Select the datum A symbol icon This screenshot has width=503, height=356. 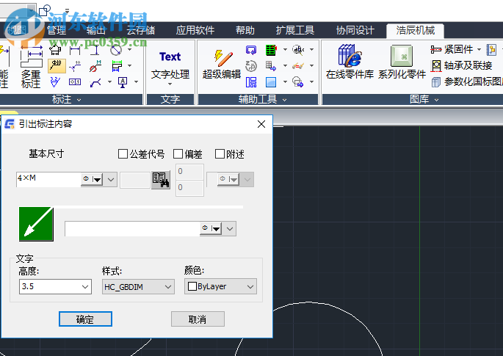coord(123,82)
